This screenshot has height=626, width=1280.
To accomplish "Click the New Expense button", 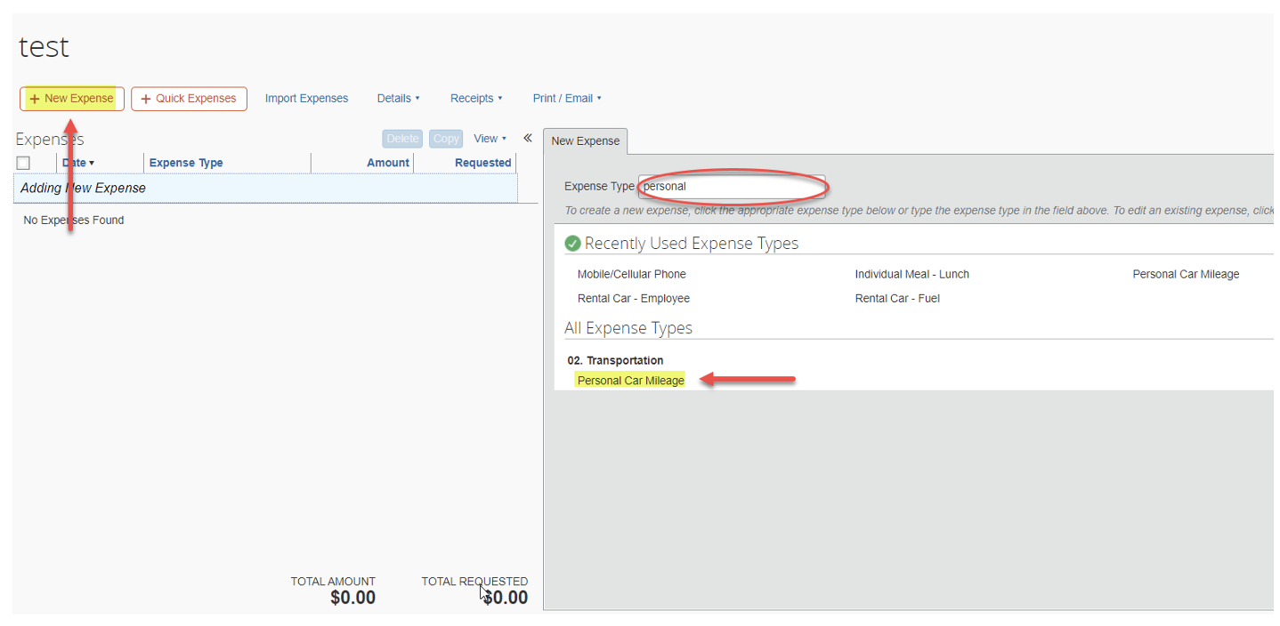I will click(x=72, y=99).
